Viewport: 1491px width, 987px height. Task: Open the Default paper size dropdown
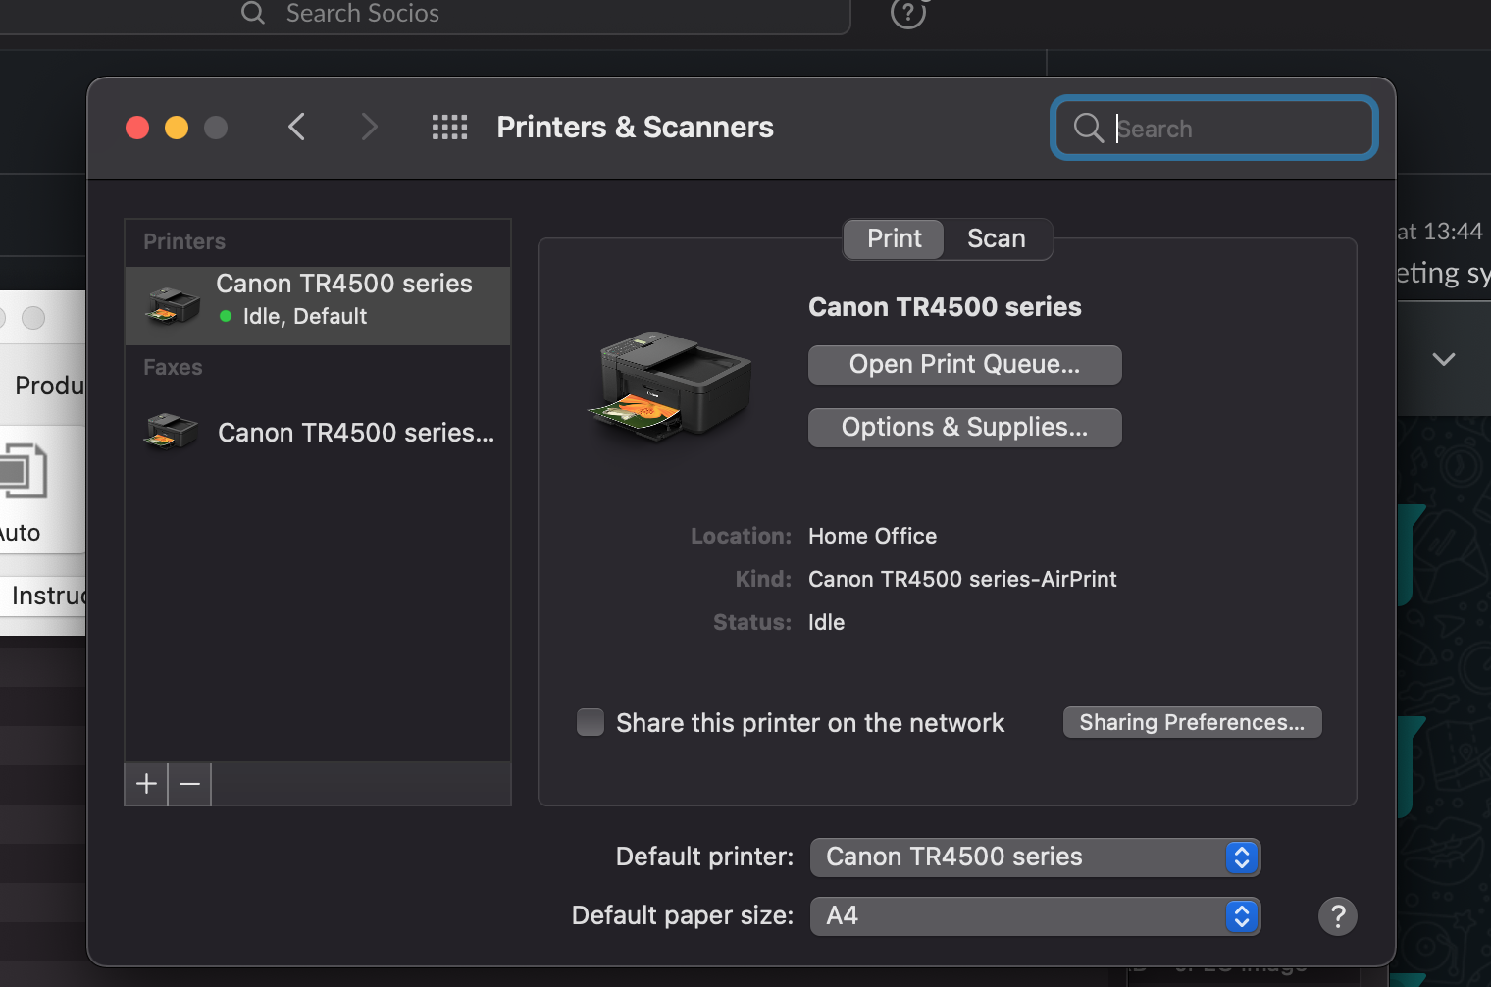point(1034,916)
